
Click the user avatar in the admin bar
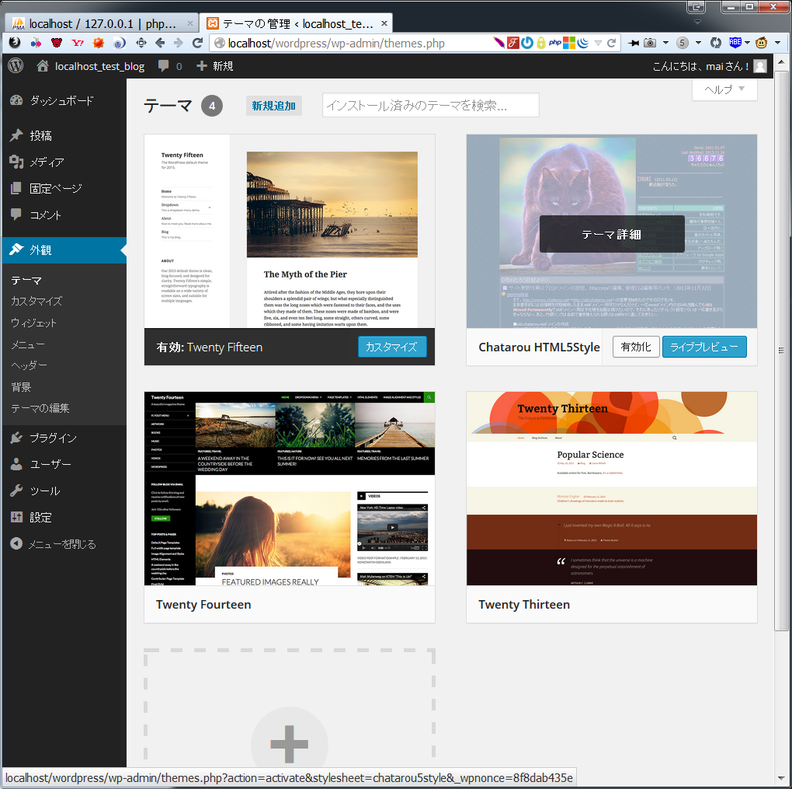(x=760, y=66)
